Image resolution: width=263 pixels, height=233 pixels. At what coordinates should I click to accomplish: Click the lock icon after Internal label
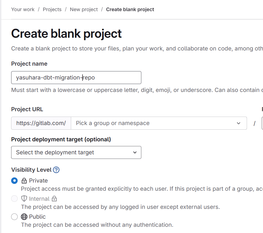[54, 199]
